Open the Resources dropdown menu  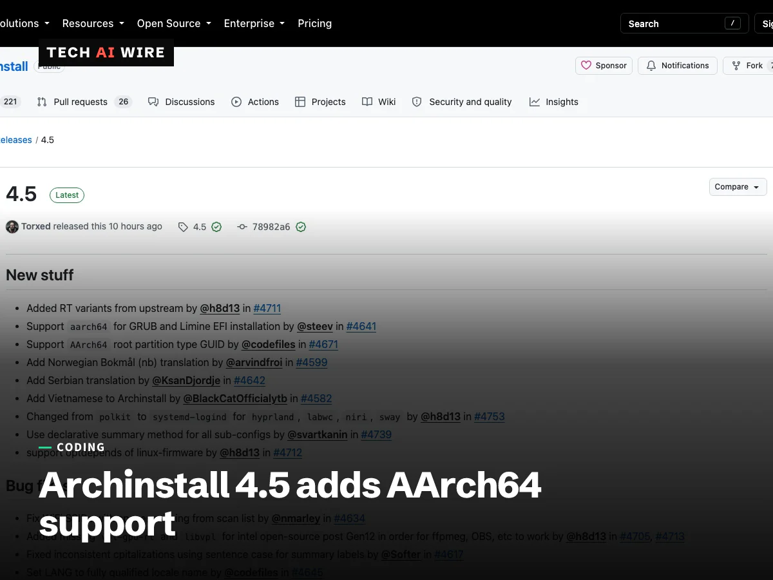[x=93, y=23]
